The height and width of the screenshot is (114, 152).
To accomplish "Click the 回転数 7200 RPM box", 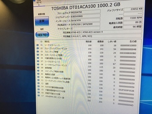I will click(133, 18).
